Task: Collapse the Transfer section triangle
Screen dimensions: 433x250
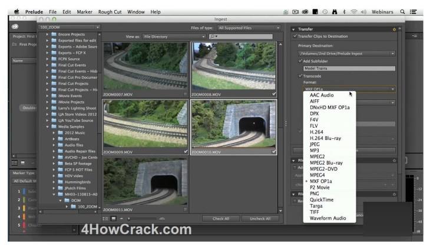Action: pyautogui.click(x=293, y=29)
